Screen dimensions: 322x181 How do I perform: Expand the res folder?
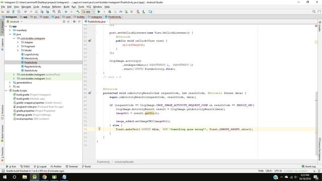(10, 86)
